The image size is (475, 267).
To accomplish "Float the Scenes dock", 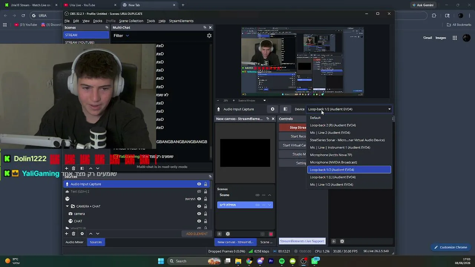I will [x=107, y=27].
